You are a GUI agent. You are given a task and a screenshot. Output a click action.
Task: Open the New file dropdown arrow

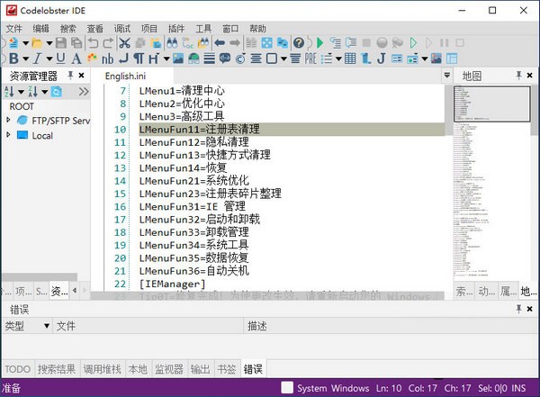pos(26,42)
